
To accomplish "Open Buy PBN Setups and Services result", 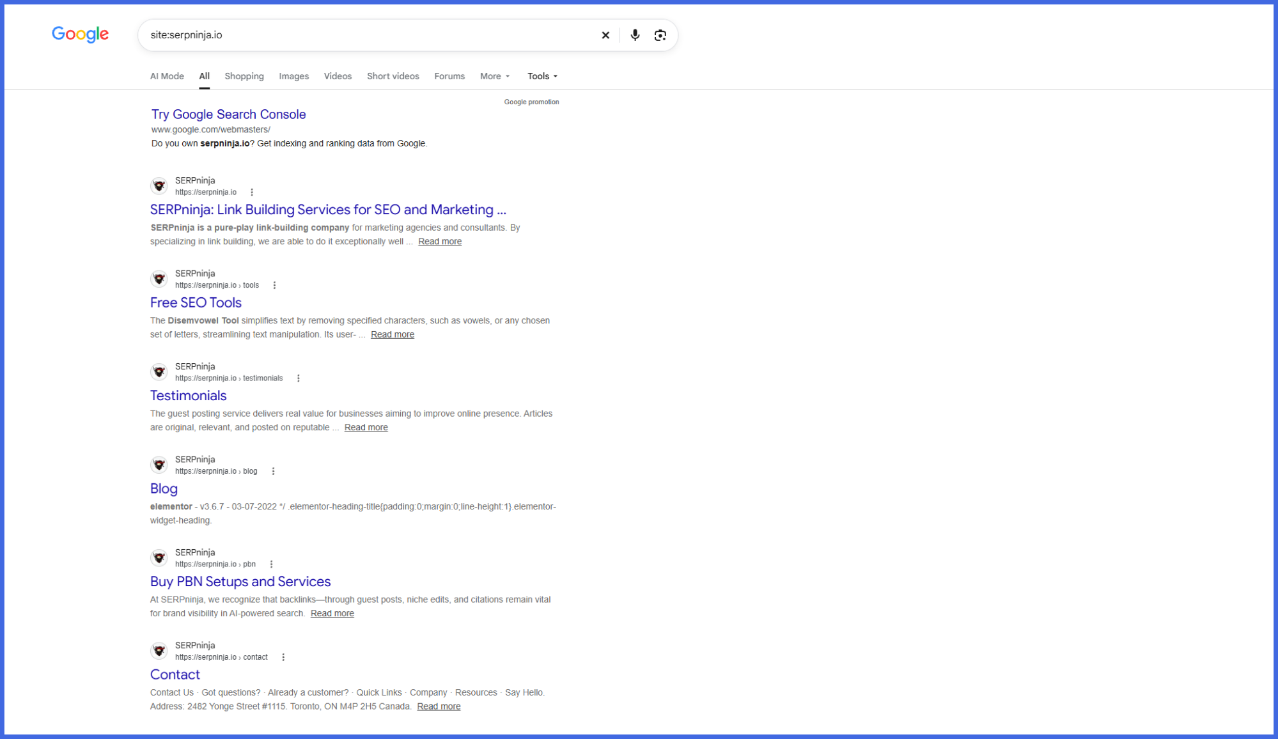I will 240,582.
